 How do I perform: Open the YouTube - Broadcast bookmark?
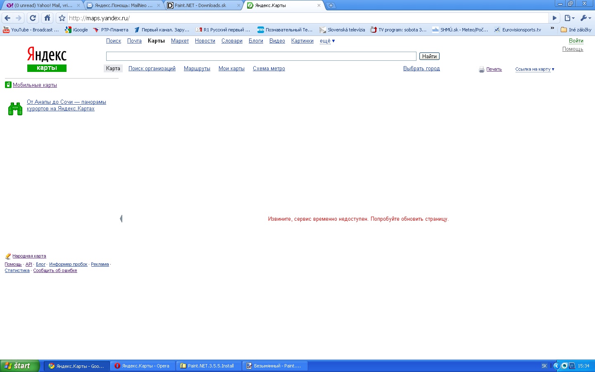31,30
